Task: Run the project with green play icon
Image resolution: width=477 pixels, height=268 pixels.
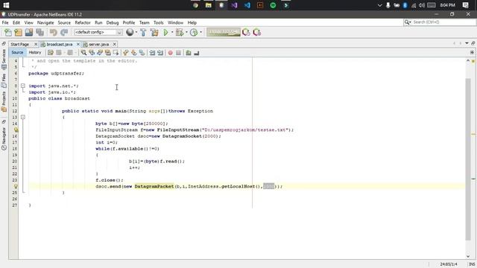Action: [x=165, y=32]
